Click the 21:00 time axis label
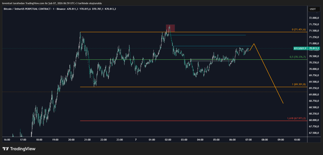 87,140
